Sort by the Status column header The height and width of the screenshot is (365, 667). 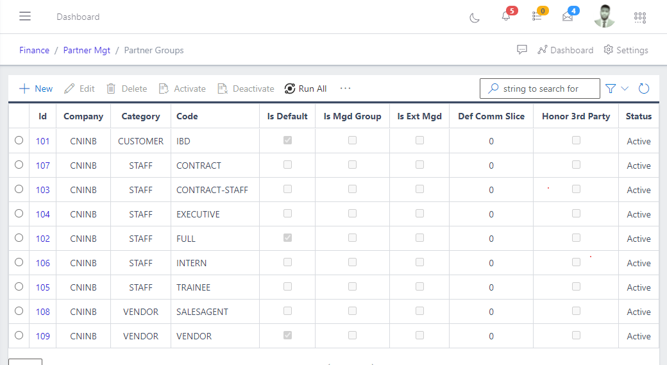point(639,116)
